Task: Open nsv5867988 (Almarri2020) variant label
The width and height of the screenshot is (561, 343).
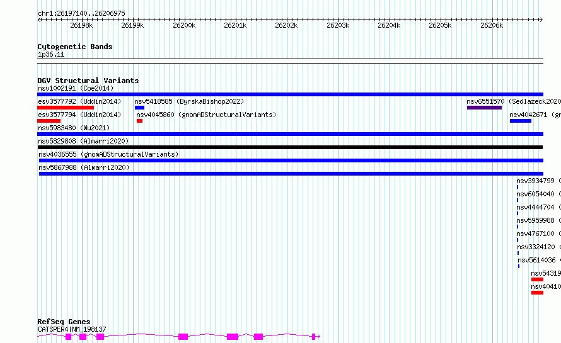Action: (x=84, y=167)
